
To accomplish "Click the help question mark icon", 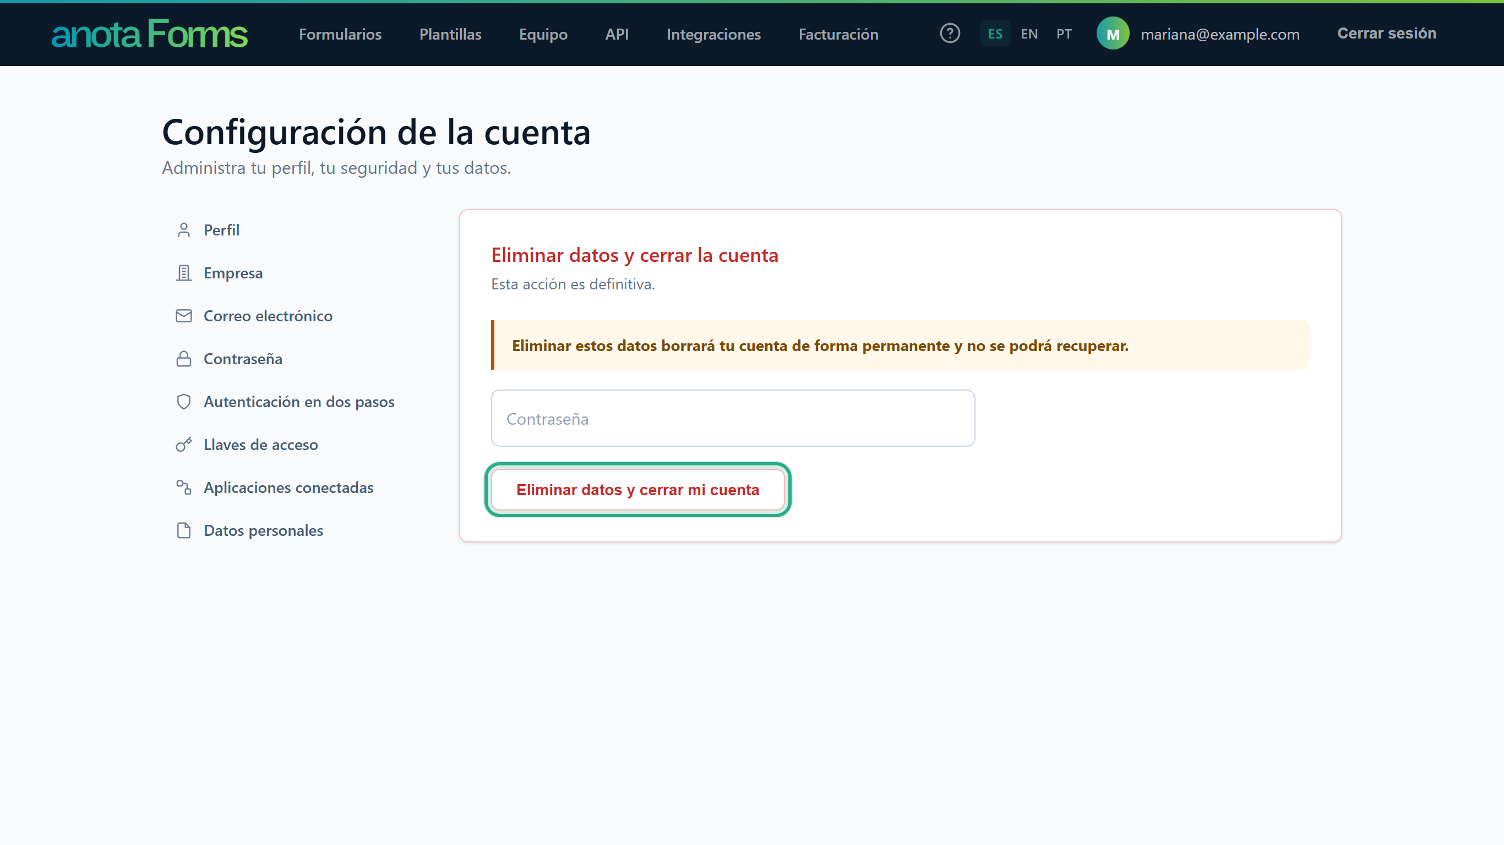I will [950, 33].
